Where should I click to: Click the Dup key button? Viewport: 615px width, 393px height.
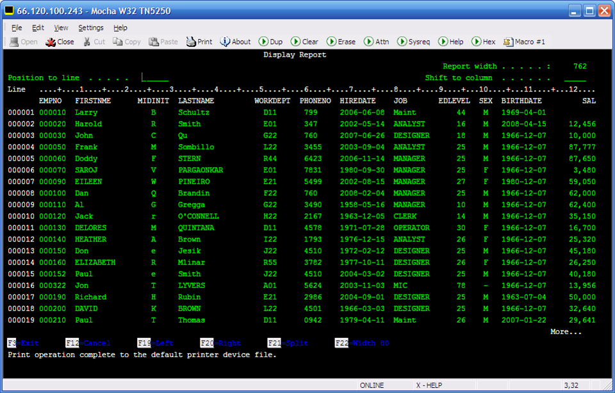coord(270,42)
